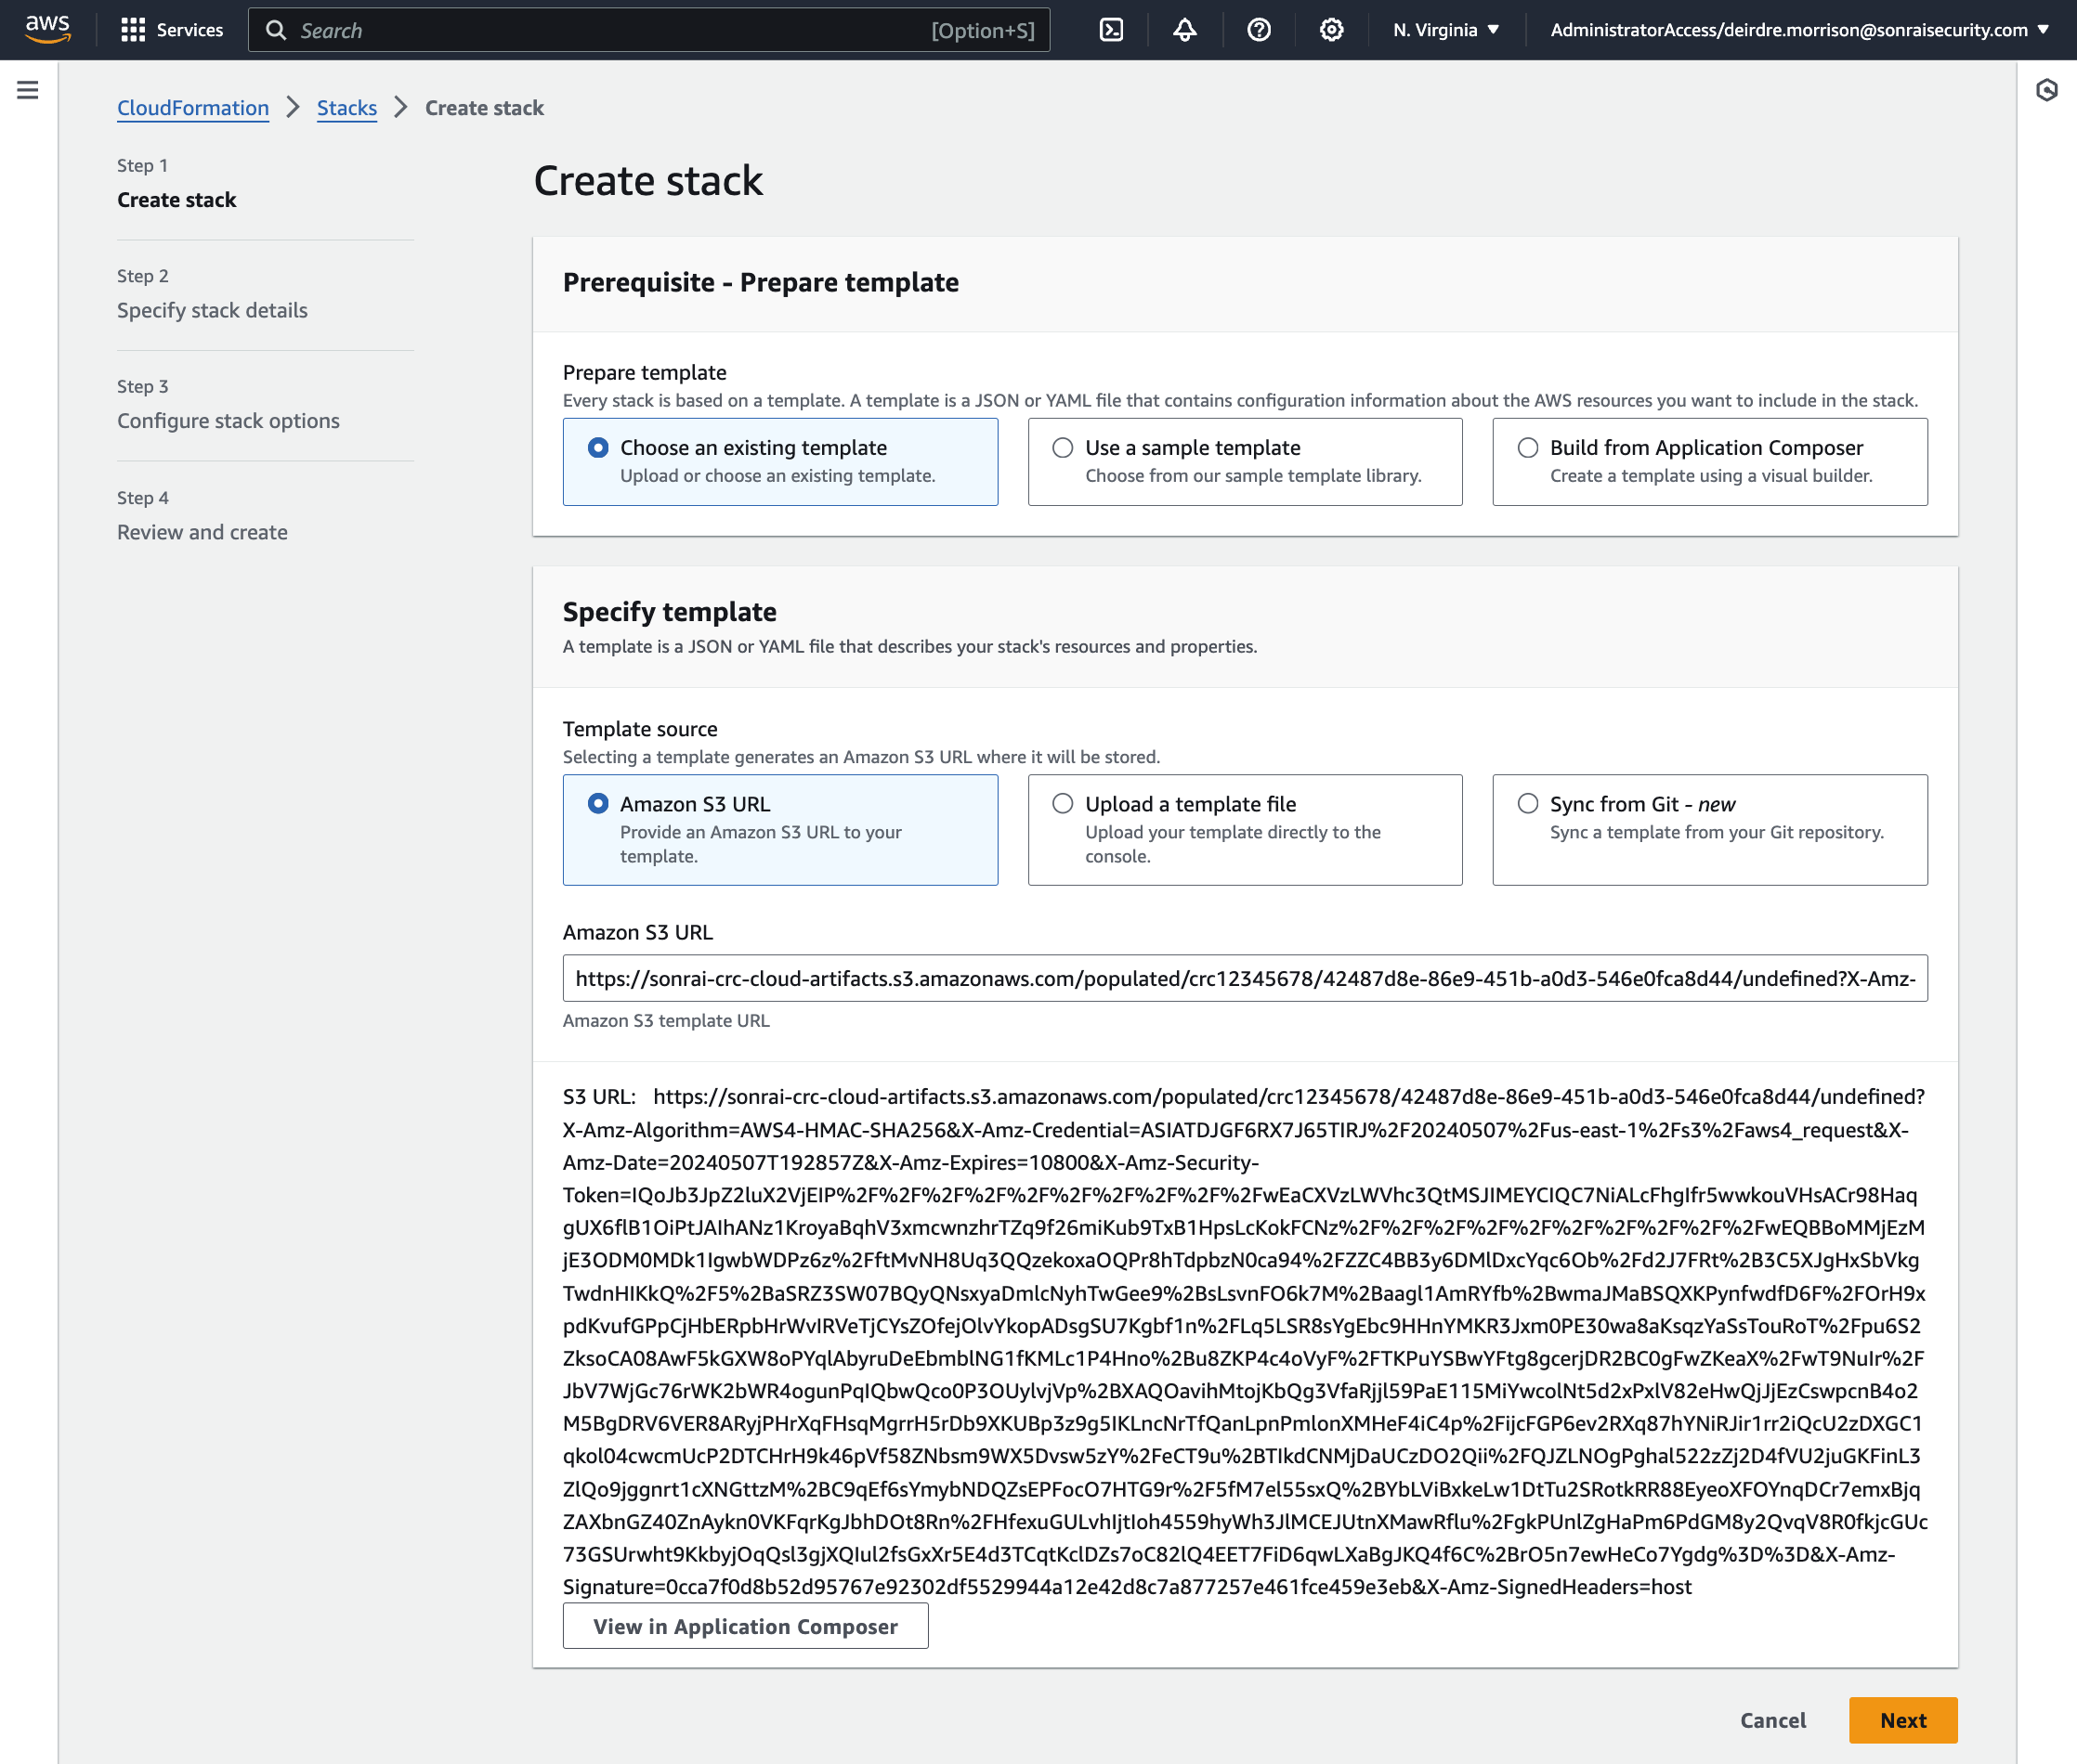Screen dimensions: 2077x1764
Task: Click the AWS logo home icon
Action: pyautogui.click(x=48, y=30)
